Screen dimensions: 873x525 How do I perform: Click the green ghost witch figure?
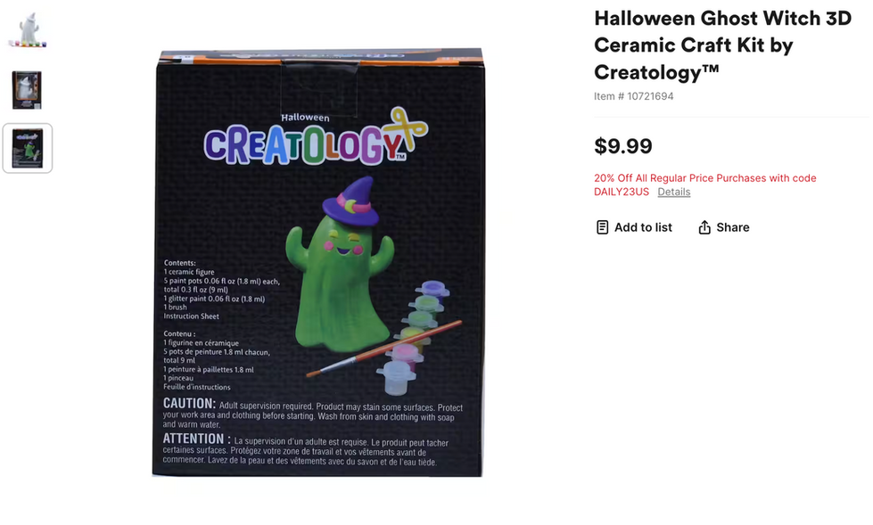(x=340, y=266)
